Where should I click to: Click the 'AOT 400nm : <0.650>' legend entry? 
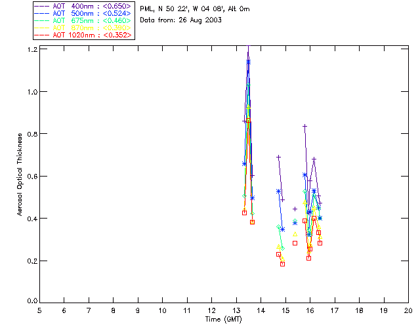click(x=83, y=6)
